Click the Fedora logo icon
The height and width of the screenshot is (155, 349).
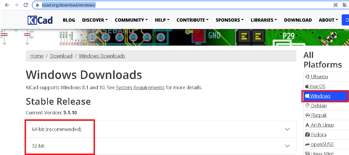(x=307, y=135)
